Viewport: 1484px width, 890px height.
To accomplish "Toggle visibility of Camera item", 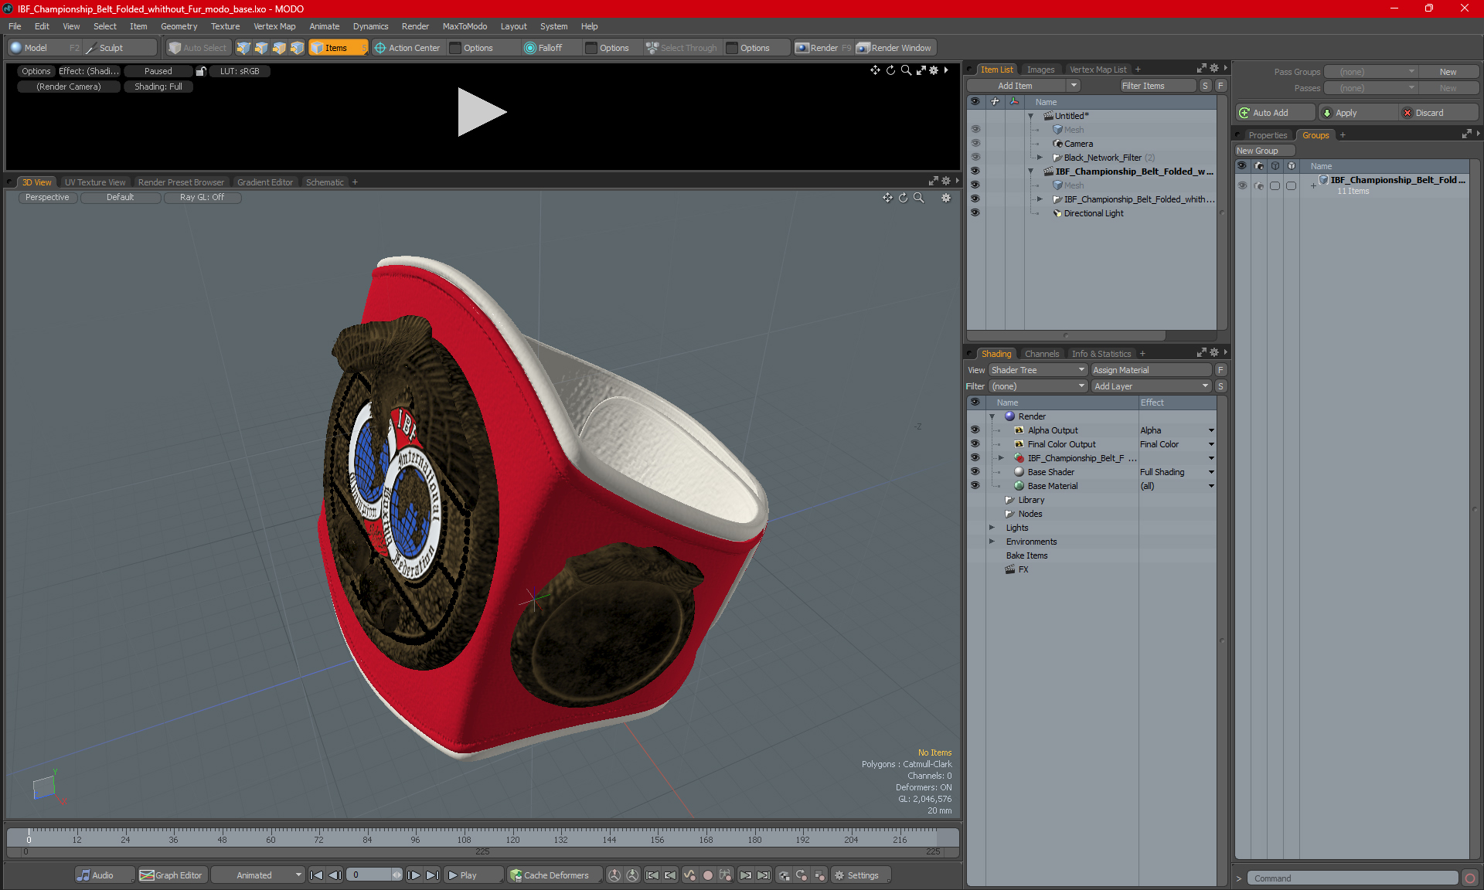I will point(975,144).
